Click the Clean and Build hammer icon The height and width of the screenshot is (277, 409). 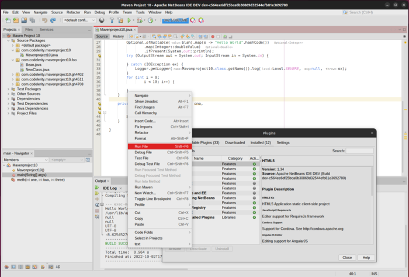pos(120,20)
